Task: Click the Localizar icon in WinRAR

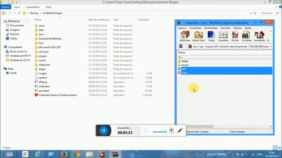Action: [247, 36]
